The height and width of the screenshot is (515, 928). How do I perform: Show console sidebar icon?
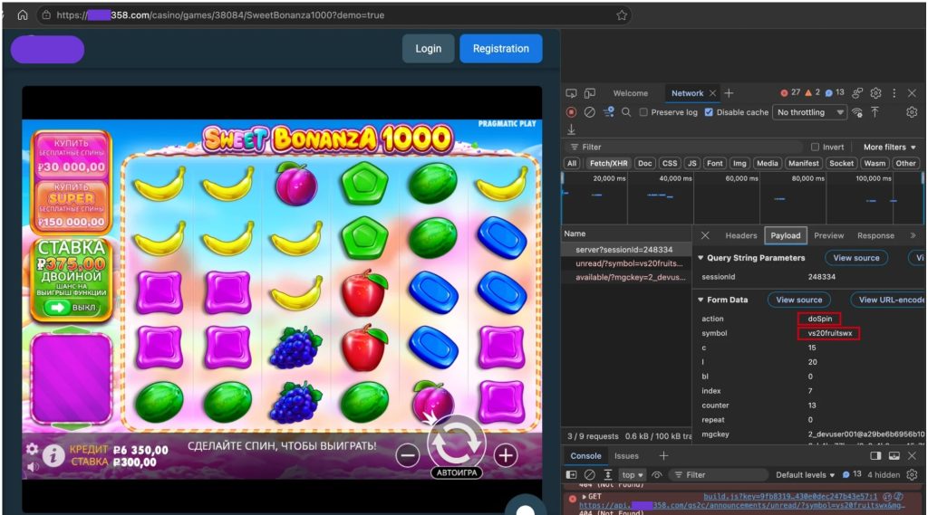[571, 475]
